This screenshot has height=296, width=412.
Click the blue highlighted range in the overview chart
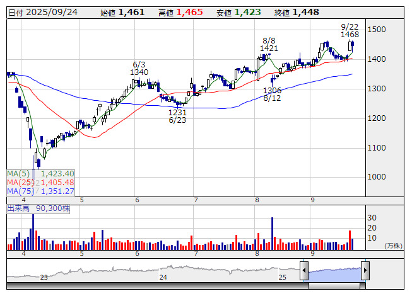(x=334, y=271)
